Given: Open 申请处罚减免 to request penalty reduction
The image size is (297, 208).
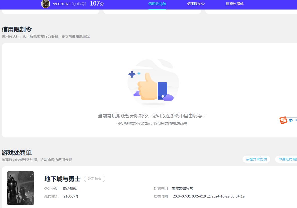Looking at the screenshot, I should (288, 159).
